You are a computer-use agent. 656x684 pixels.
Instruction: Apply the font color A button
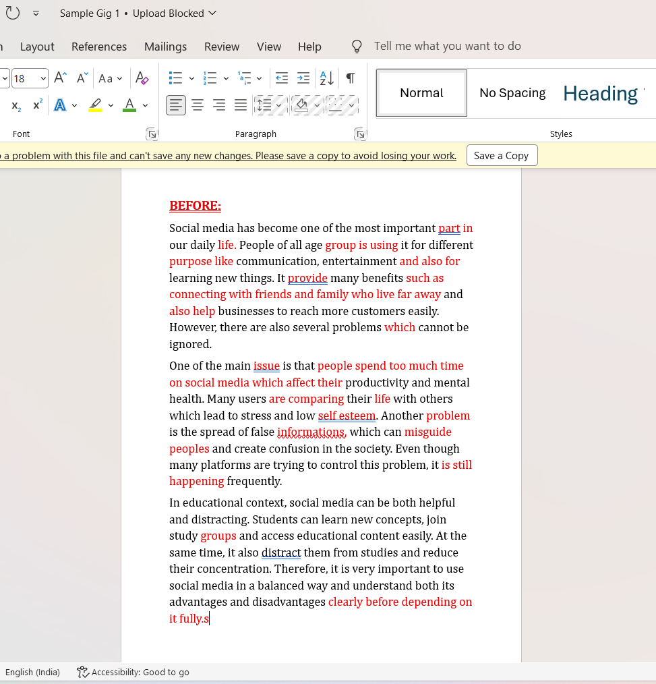point(129,105)
